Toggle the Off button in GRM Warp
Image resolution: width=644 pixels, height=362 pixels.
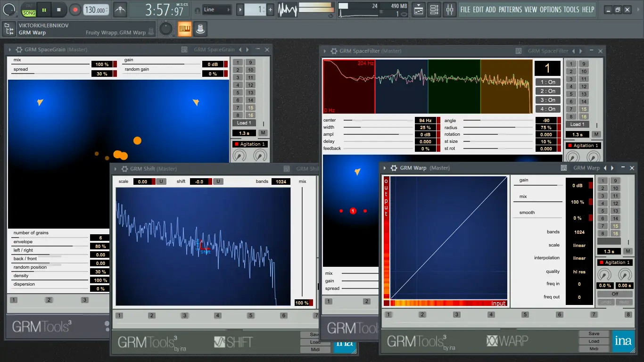(615, 294)
